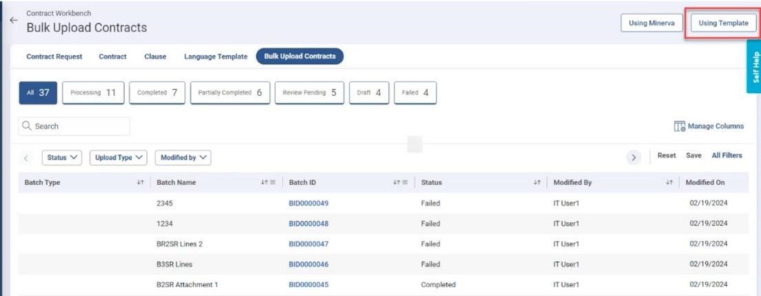Sort the Status column
761x296 pixels.
[x=537, y=183]
